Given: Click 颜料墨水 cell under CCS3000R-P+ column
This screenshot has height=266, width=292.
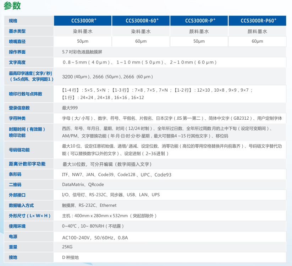Looking at the screenshot, I should point(199,31).
